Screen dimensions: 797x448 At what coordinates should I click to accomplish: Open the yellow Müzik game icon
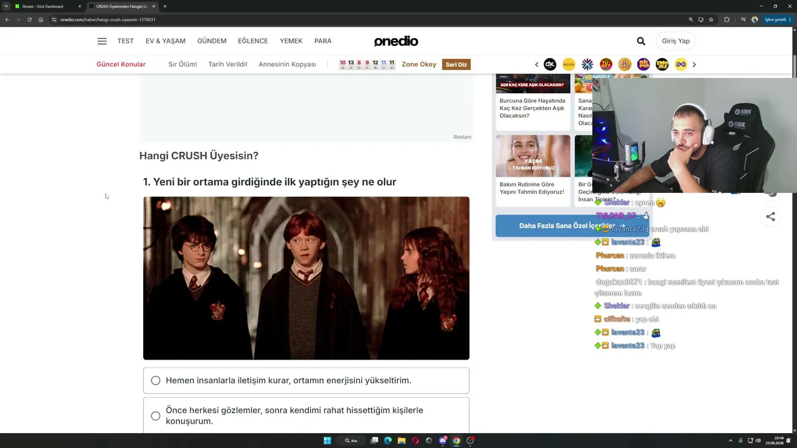[568, 64]
